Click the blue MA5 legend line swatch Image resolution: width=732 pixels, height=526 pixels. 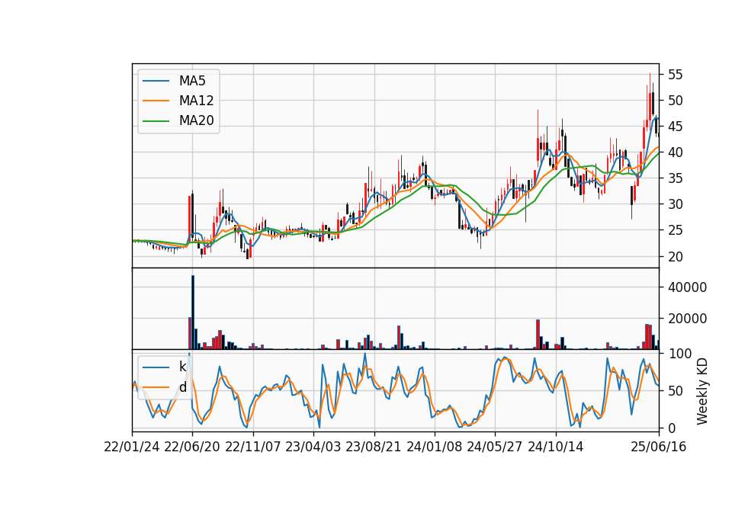click(156, 82)
